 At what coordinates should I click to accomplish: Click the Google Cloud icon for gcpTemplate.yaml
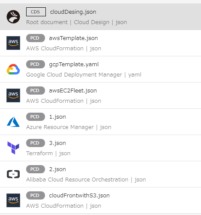pos(13,69)
